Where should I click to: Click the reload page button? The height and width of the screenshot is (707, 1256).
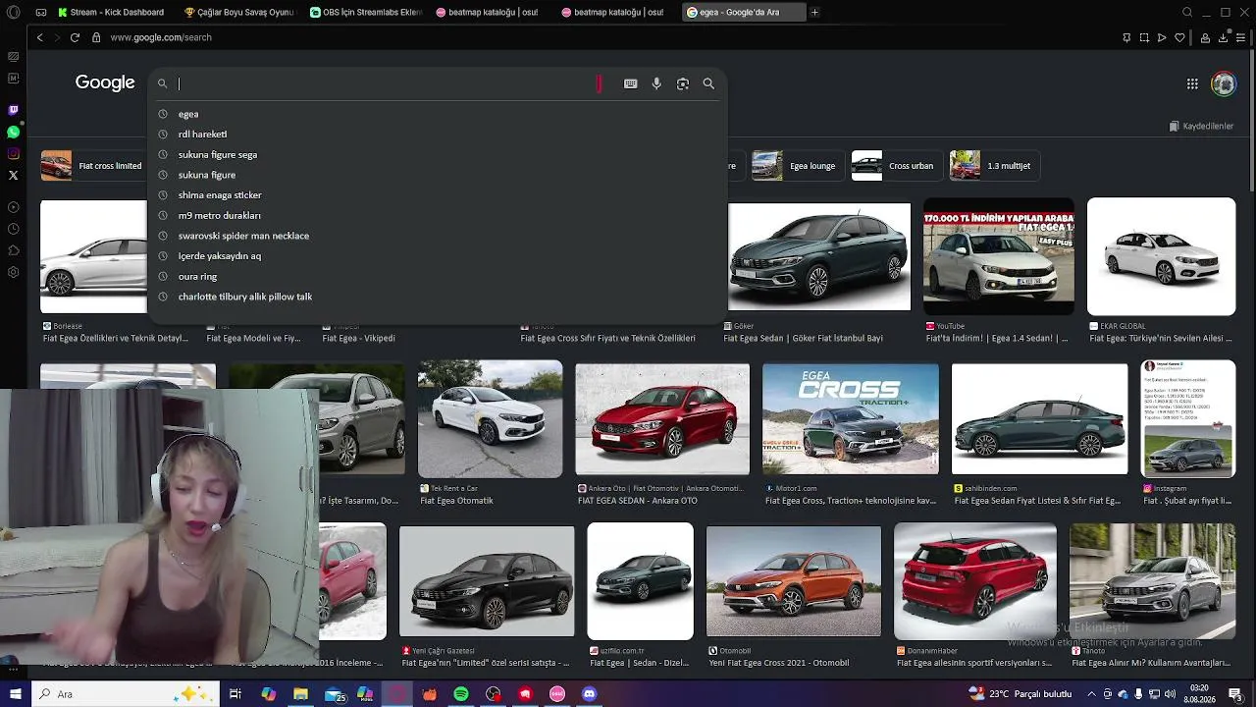[x=75, y=37]
